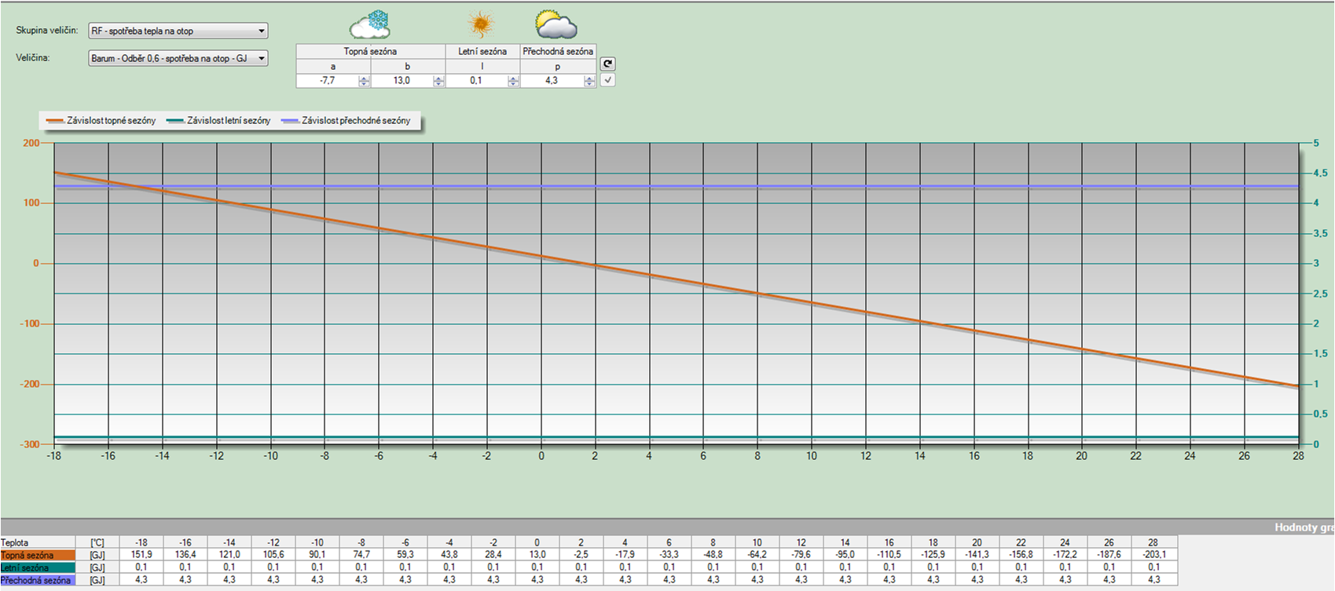Click the teal summer season line

pos(676,438)
